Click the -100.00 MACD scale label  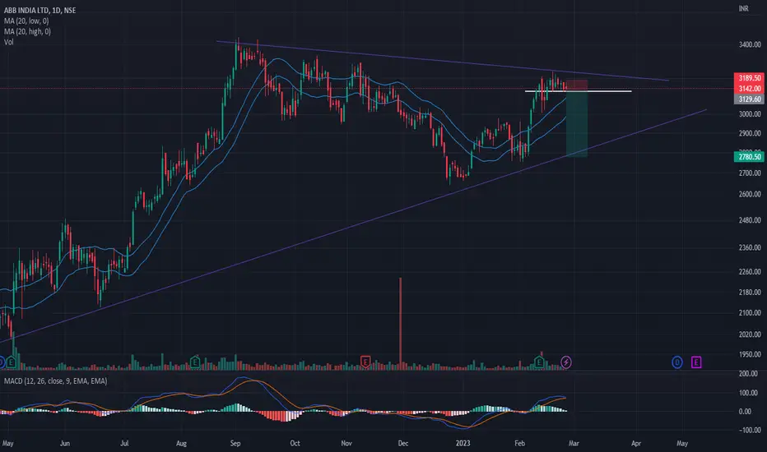click(x=750, y=430)
